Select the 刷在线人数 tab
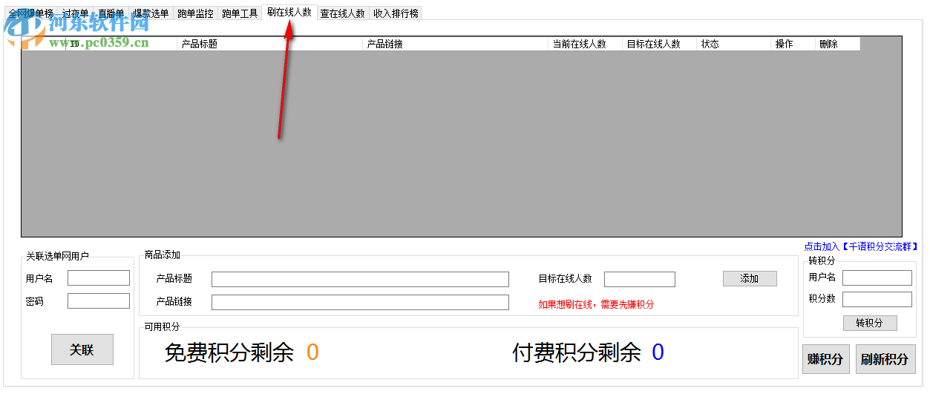The width and height of the screenshot is (930, 394). point(289,12)
